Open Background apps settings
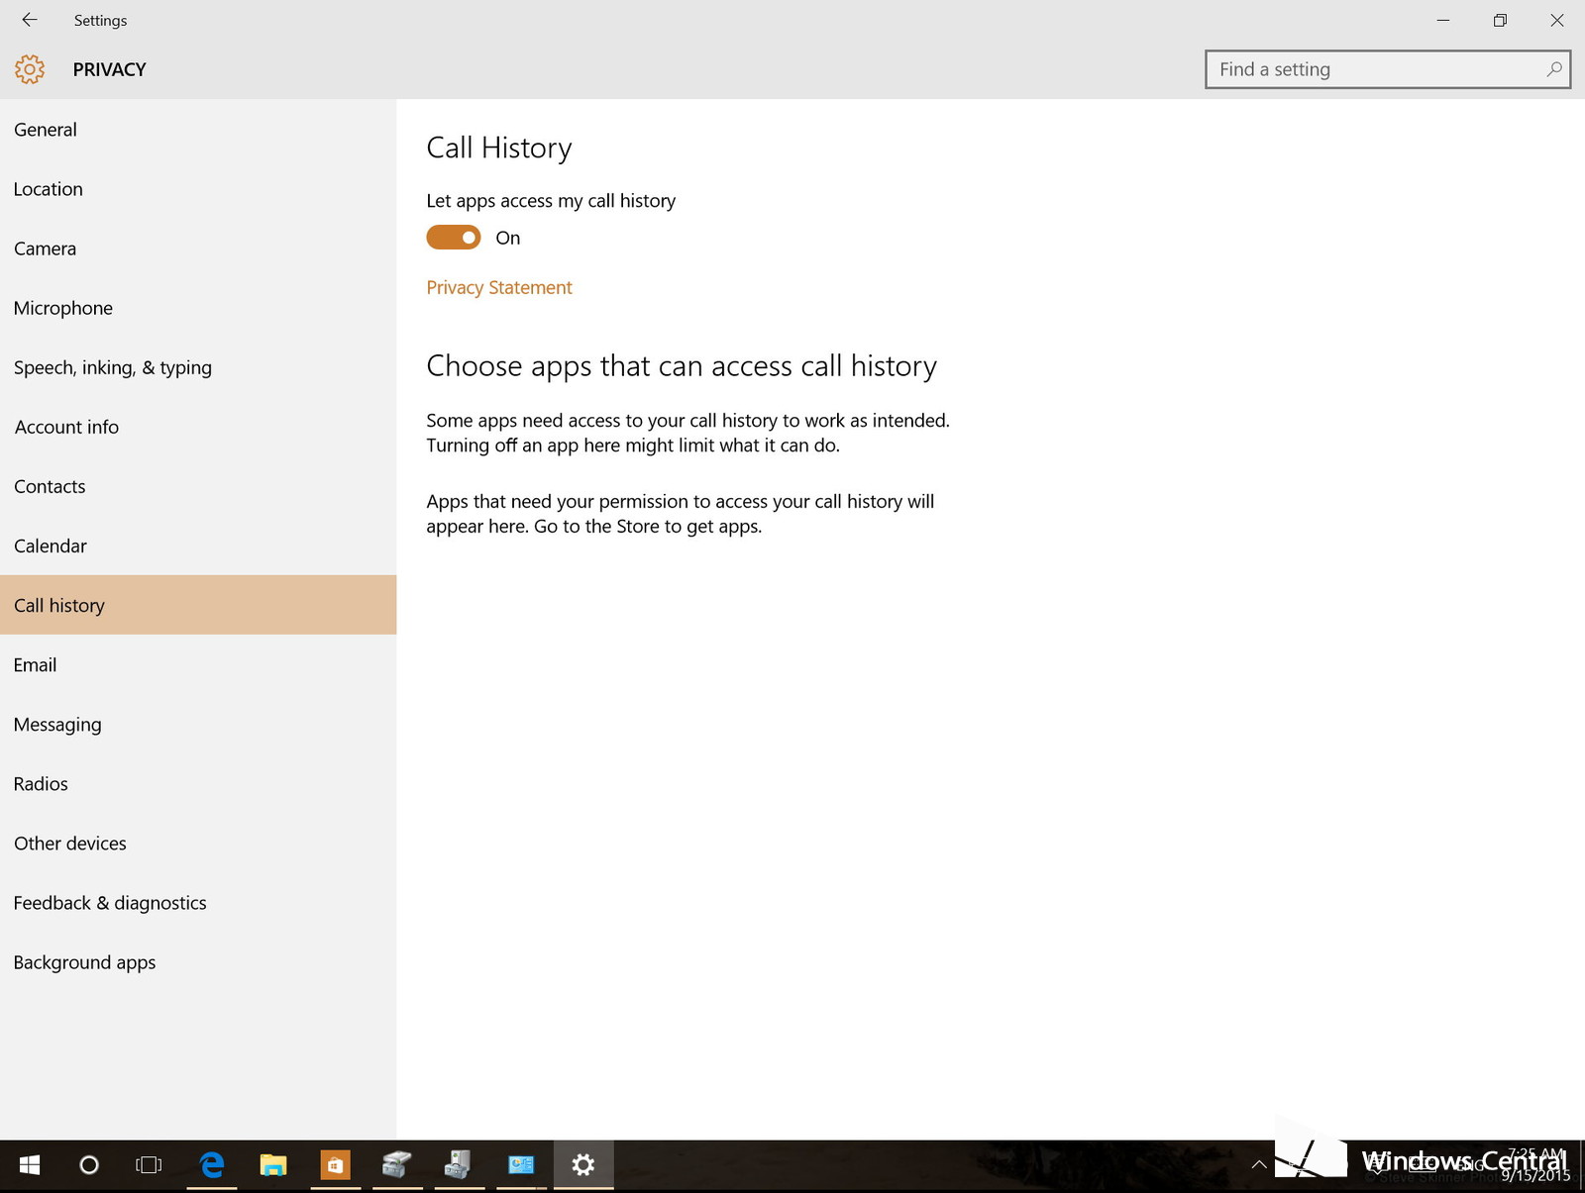Viewport: 1585px width, 1193px height. pos(198,961)
